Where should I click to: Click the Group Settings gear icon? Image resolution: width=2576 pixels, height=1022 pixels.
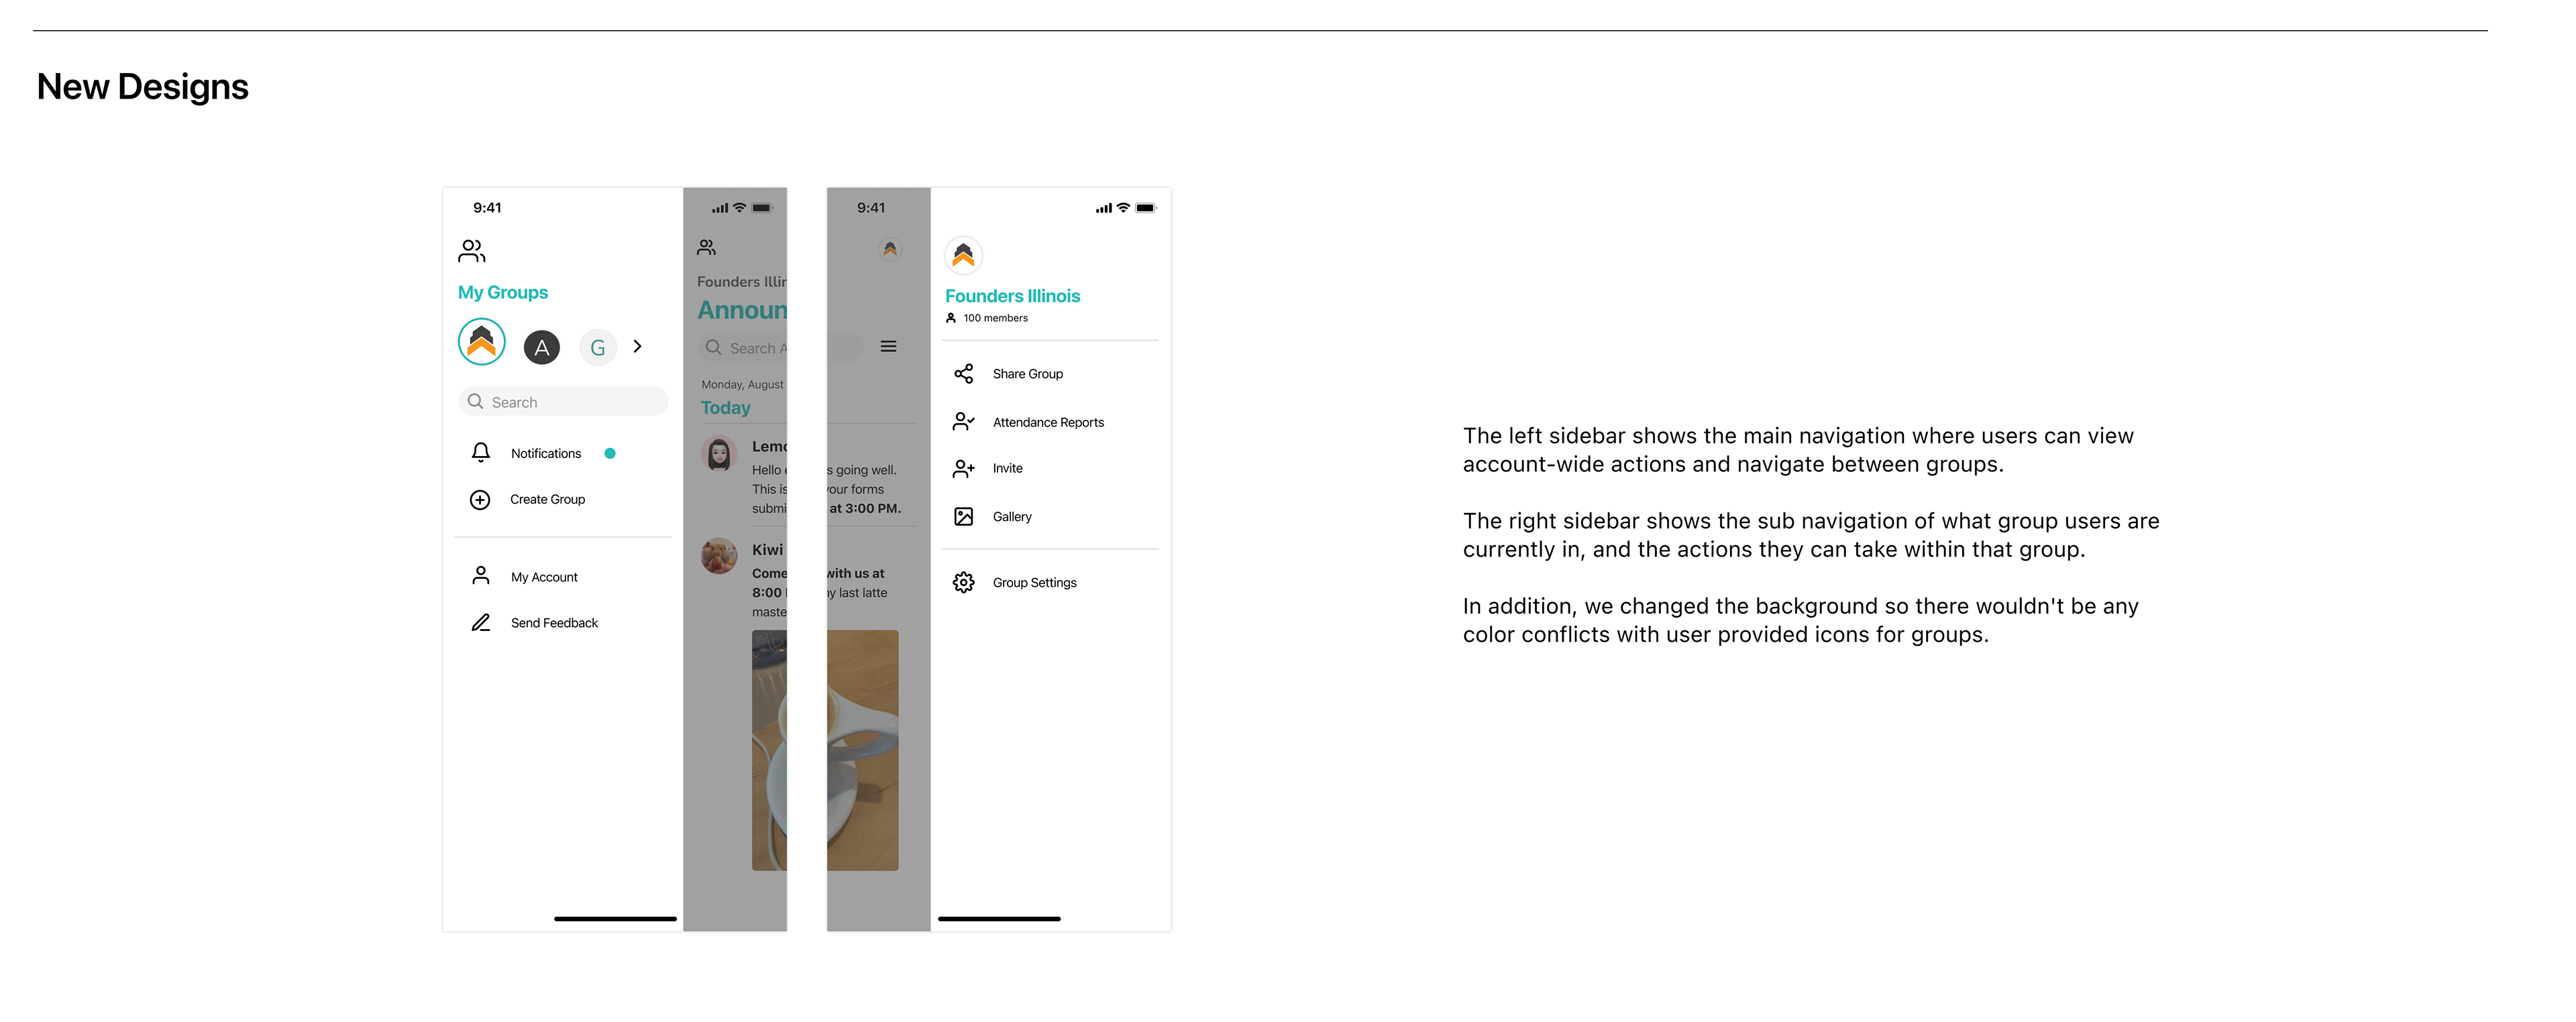point(964,583)
